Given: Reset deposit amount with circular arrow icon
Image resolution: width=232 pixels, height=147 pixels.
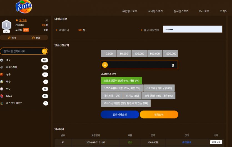Looking at the screenshot, I should [x=105, y=65].
